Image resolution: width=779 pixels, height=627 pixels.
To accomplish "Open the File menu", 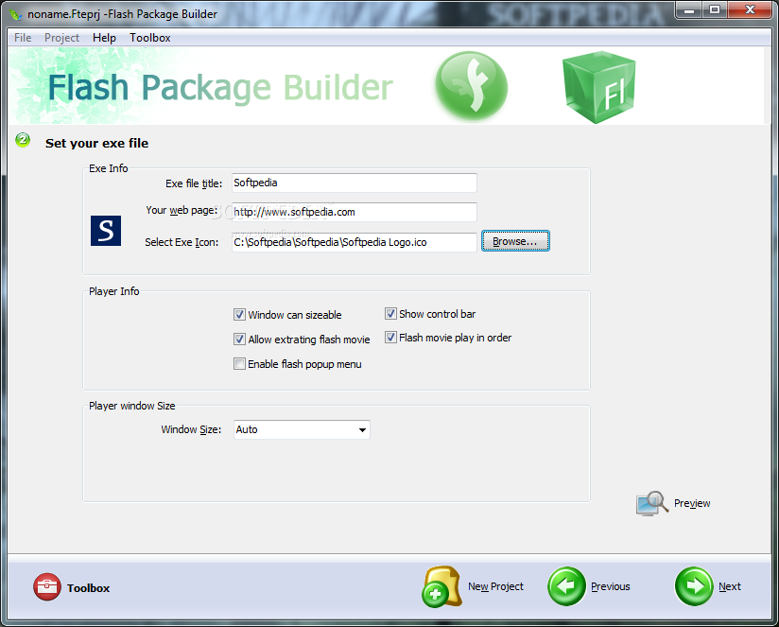I will point(23,38).
